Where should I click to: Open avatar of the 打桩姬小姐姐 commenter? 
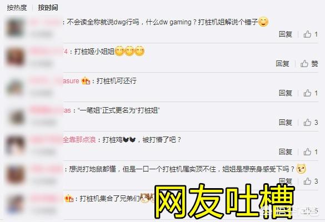[14, 57]
